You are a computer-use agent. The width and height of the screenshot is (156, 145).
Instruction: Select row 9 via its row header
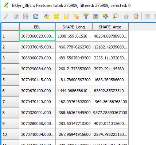tap(10, 124)
